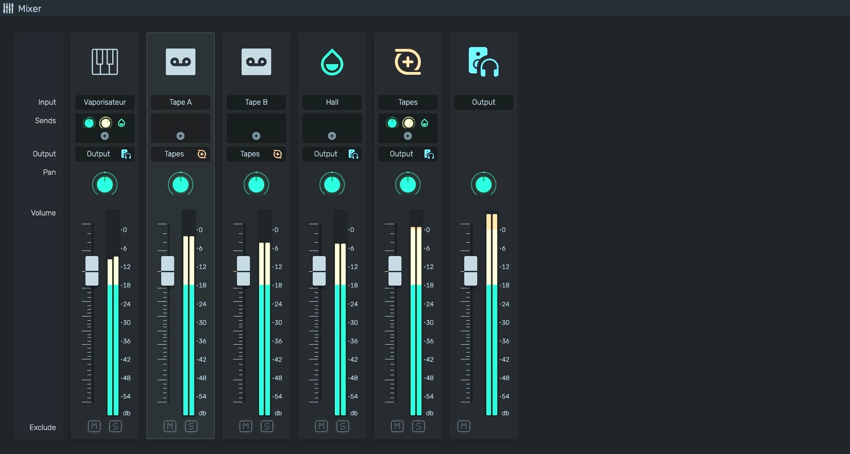This screenshot has width=850, height=454.
Task: Add a send on Tape A channel
Action: tap(181, 136)
